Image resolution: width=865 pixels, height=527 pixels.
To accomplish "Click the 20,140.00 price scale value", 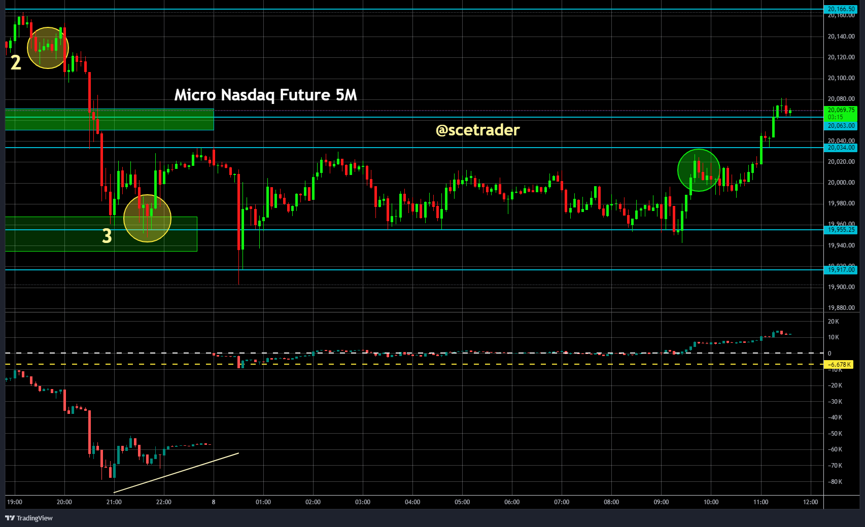I will tap(841, 37).
